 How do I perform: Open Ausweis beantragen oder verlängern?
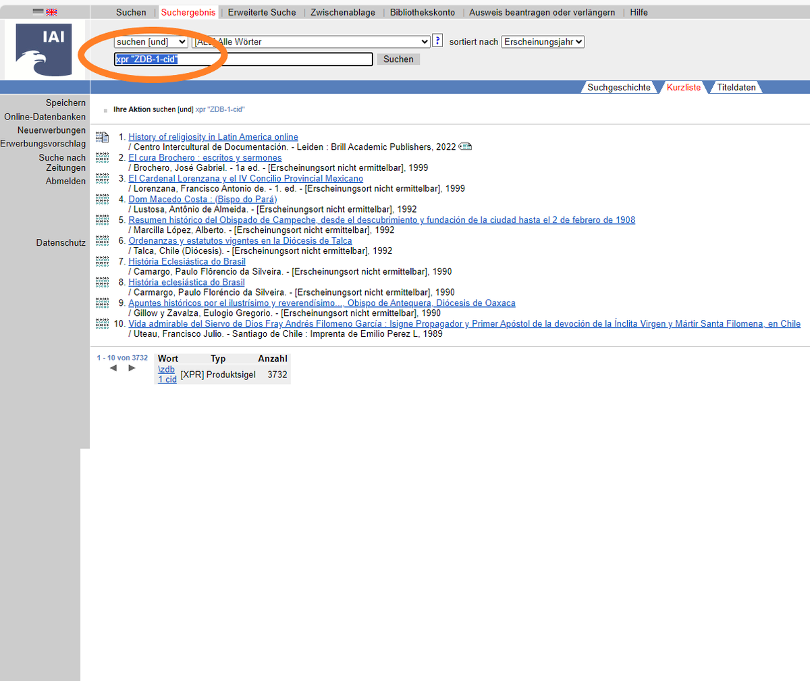tap(542, 12)
